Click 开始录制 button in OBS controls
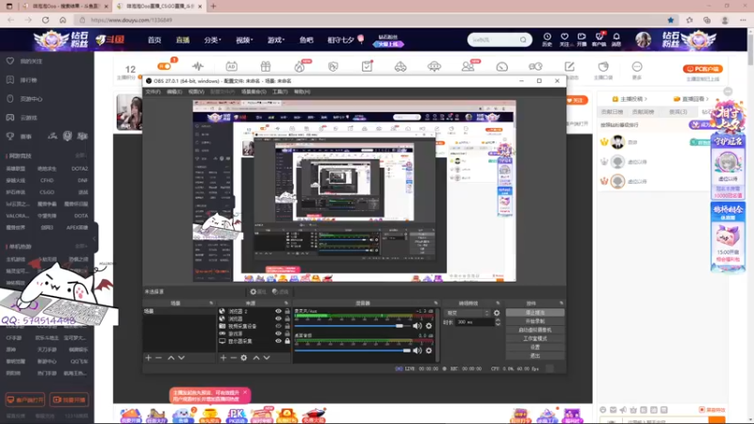754x424 pixels. pos(534,321)
